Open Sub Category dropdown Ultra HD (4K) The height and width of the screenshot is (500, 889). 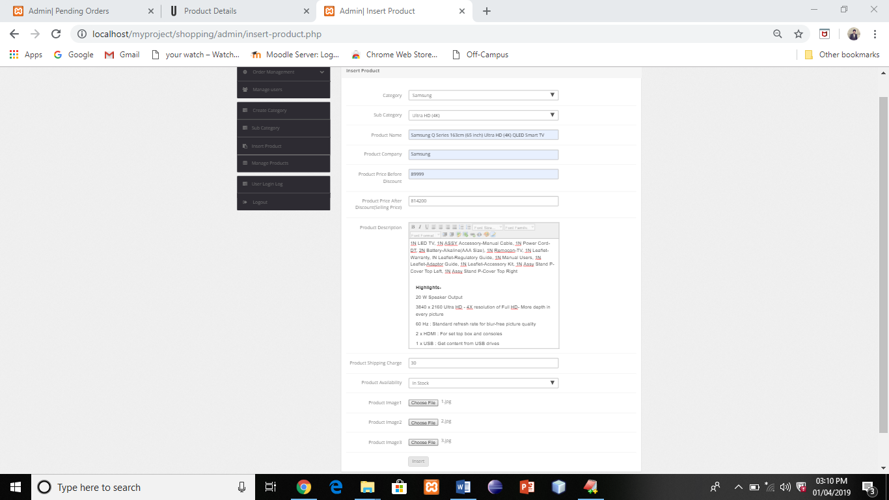pyautogui.click(x=484, y=115)
